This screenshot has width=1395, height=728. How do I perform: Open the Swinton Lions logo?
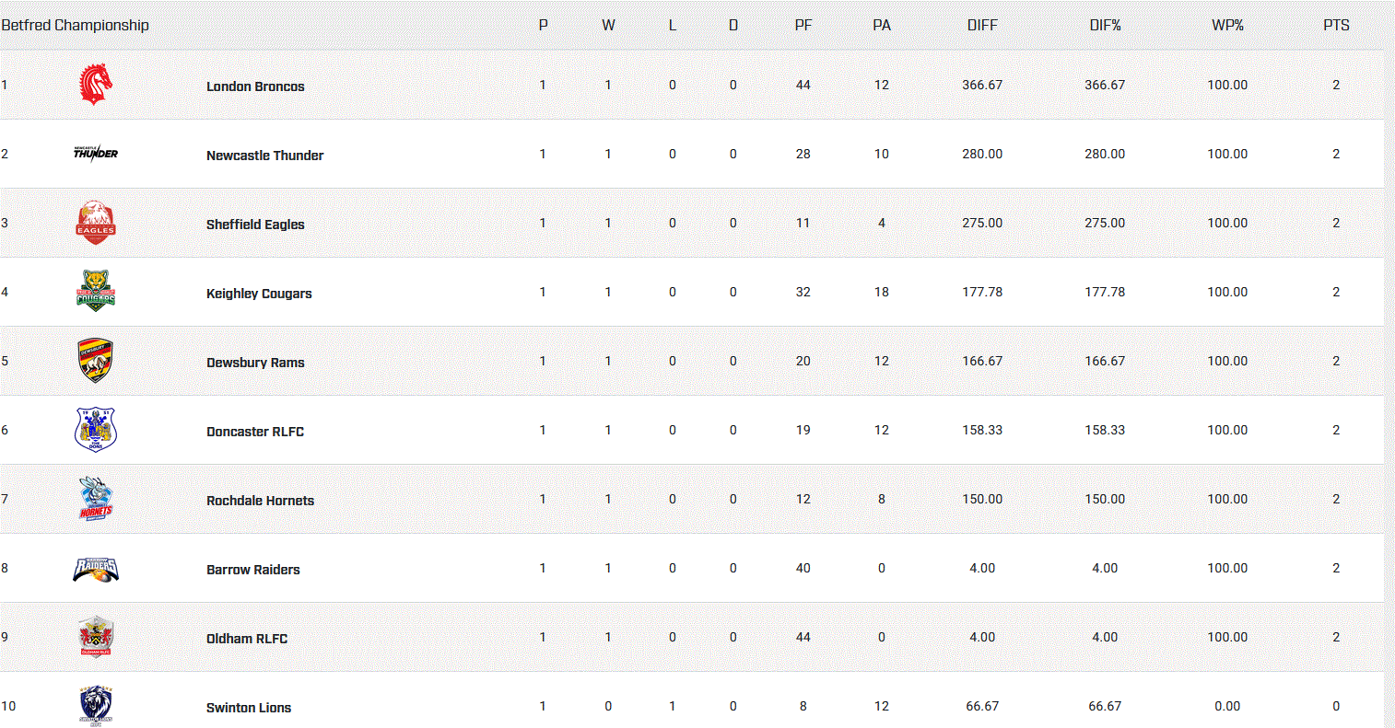[x=96, y=705]
